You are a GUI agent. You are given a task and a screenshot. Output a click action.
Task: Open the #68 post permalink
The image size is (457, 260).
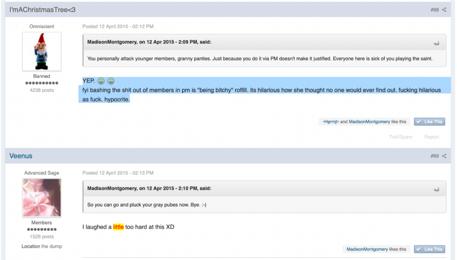pos(435,10)
